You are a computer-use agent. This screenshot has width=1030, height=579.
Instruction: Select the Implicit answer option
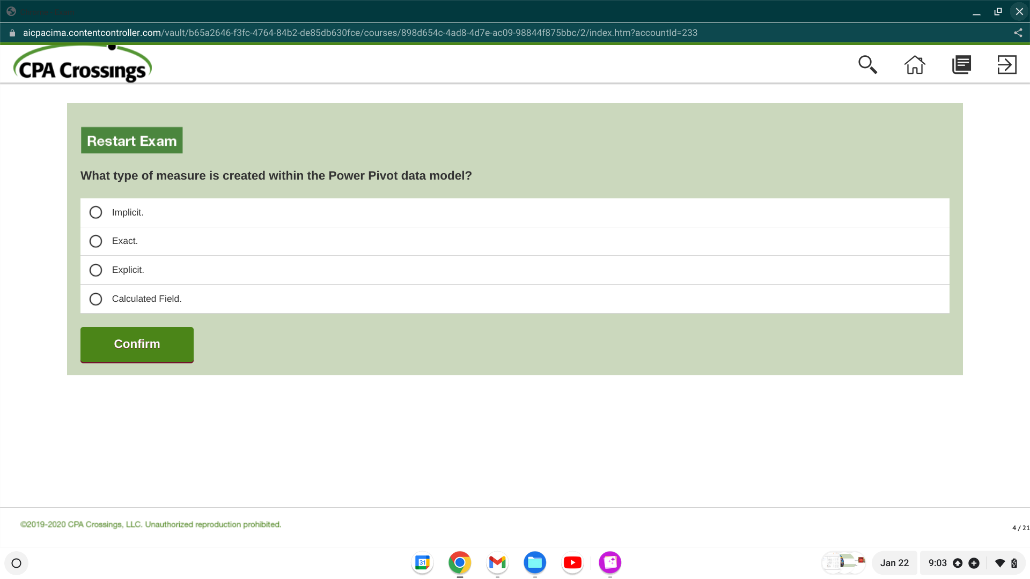click(x=95, y=212)
